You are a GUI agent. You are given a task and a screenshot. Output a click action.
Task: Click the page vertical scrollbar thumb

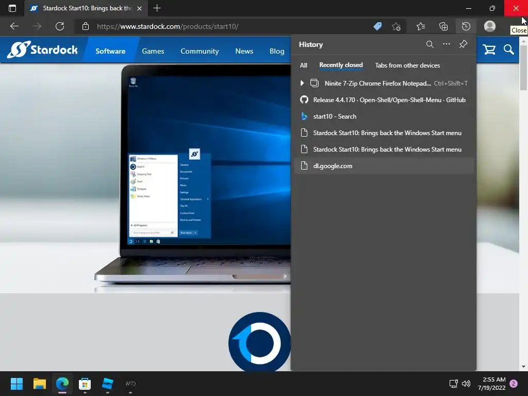click(523, 68)
